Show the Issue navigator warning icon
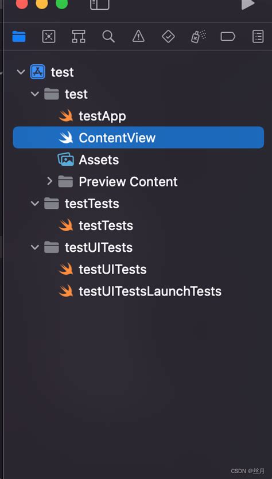The width and height of the screenshot is (272, 479). click(x=138, y=37)
